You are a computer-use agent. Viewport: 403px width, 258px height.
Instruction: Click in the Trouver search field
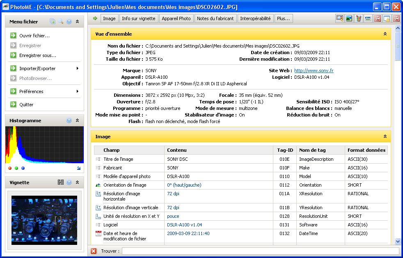tap(260, 251)
